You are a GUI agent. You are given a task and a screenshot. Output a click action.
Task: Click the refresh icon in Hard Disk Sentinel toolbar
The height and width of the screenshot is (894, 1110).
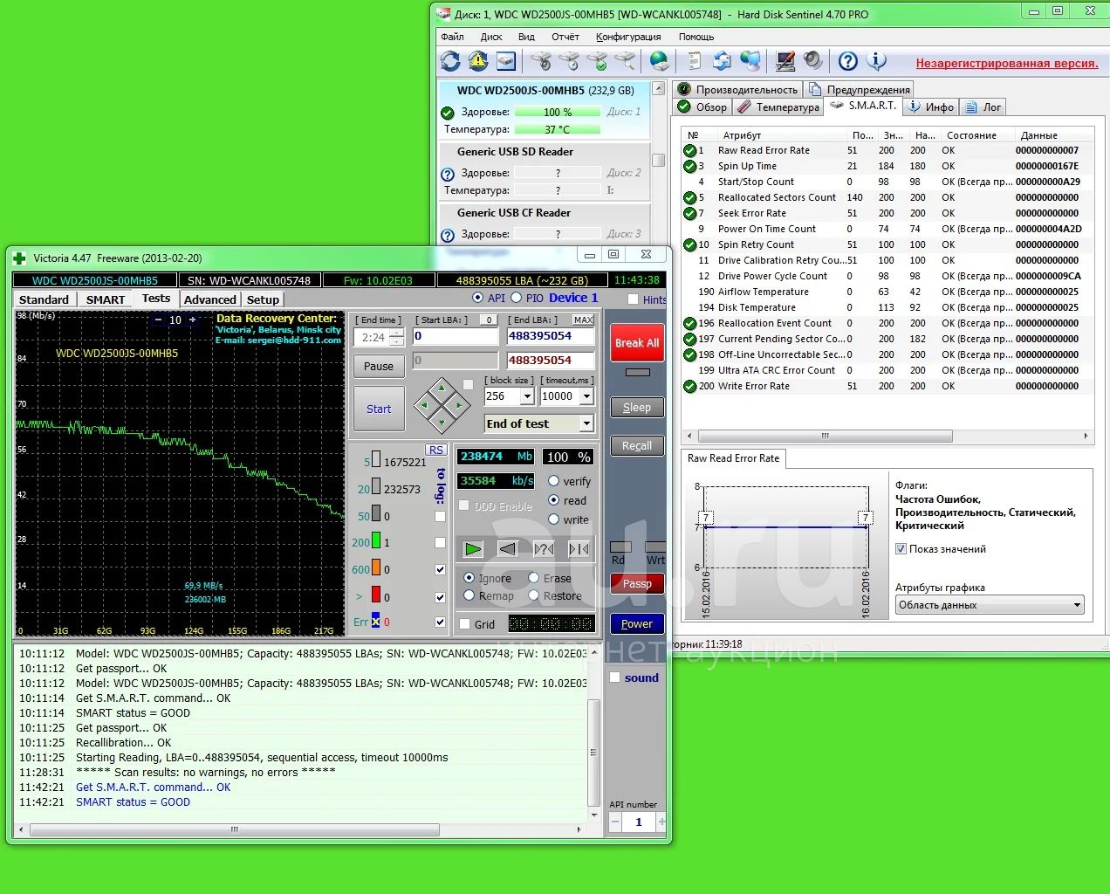(450, 61)
